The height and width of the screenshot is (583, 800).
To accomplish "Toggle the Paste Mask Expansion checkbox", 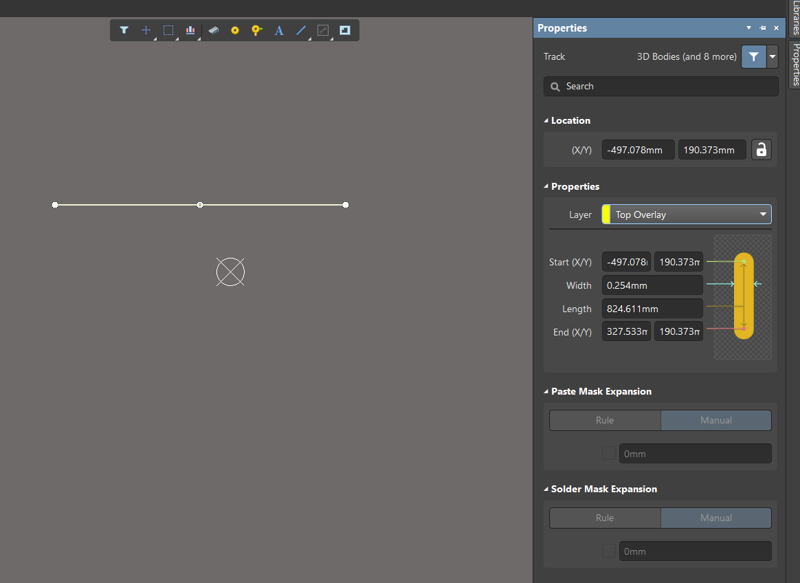I will click(x=609, y=453).
